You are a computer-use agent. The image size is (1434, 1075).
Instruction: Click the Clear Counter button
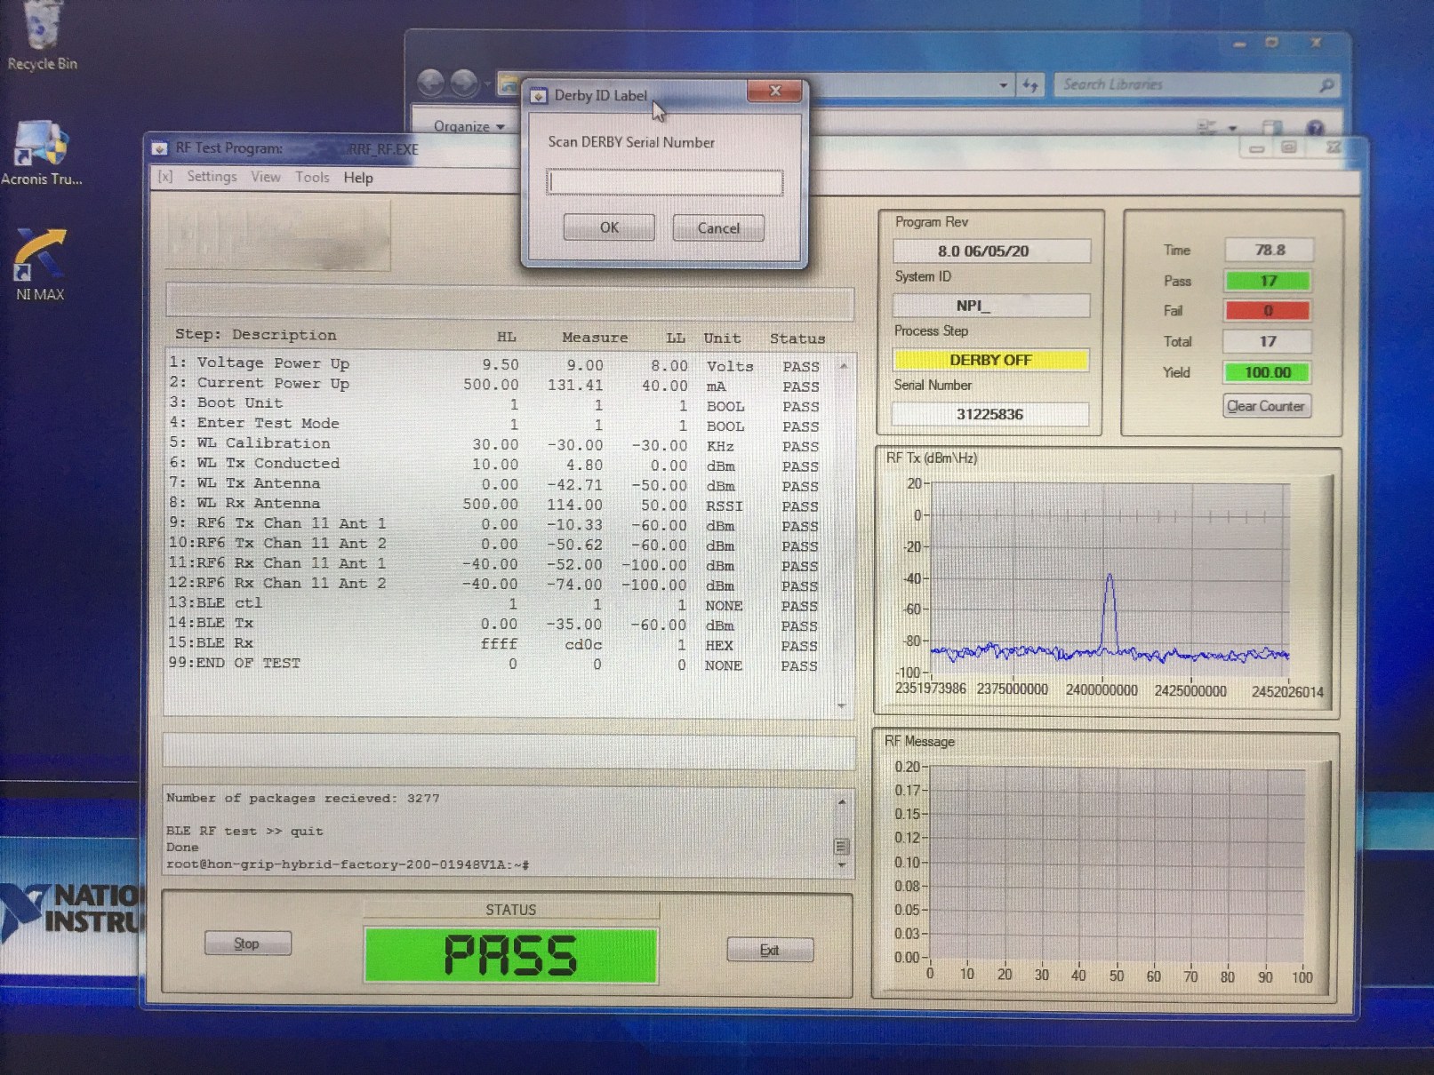(1265, 406)
